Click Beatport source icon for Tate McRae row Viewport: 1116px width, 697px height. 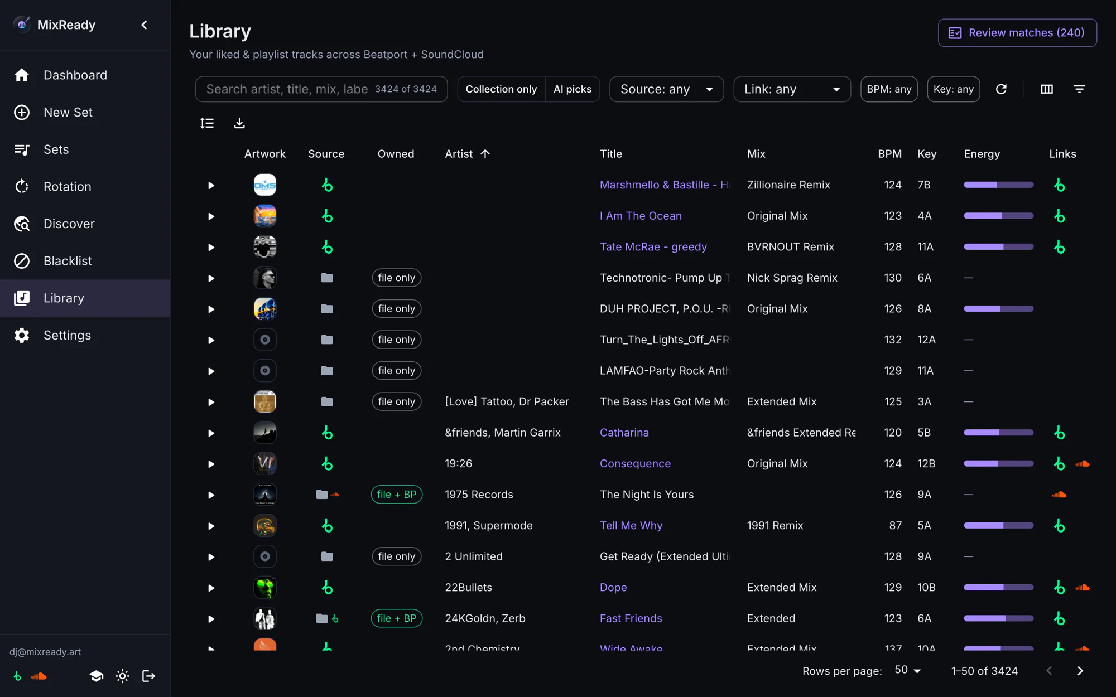coord(327,247)
